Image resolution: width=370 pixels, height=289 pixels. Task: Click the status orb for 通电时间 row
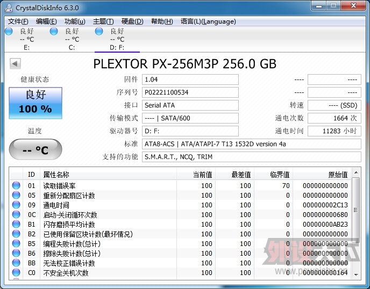point(16,205)
